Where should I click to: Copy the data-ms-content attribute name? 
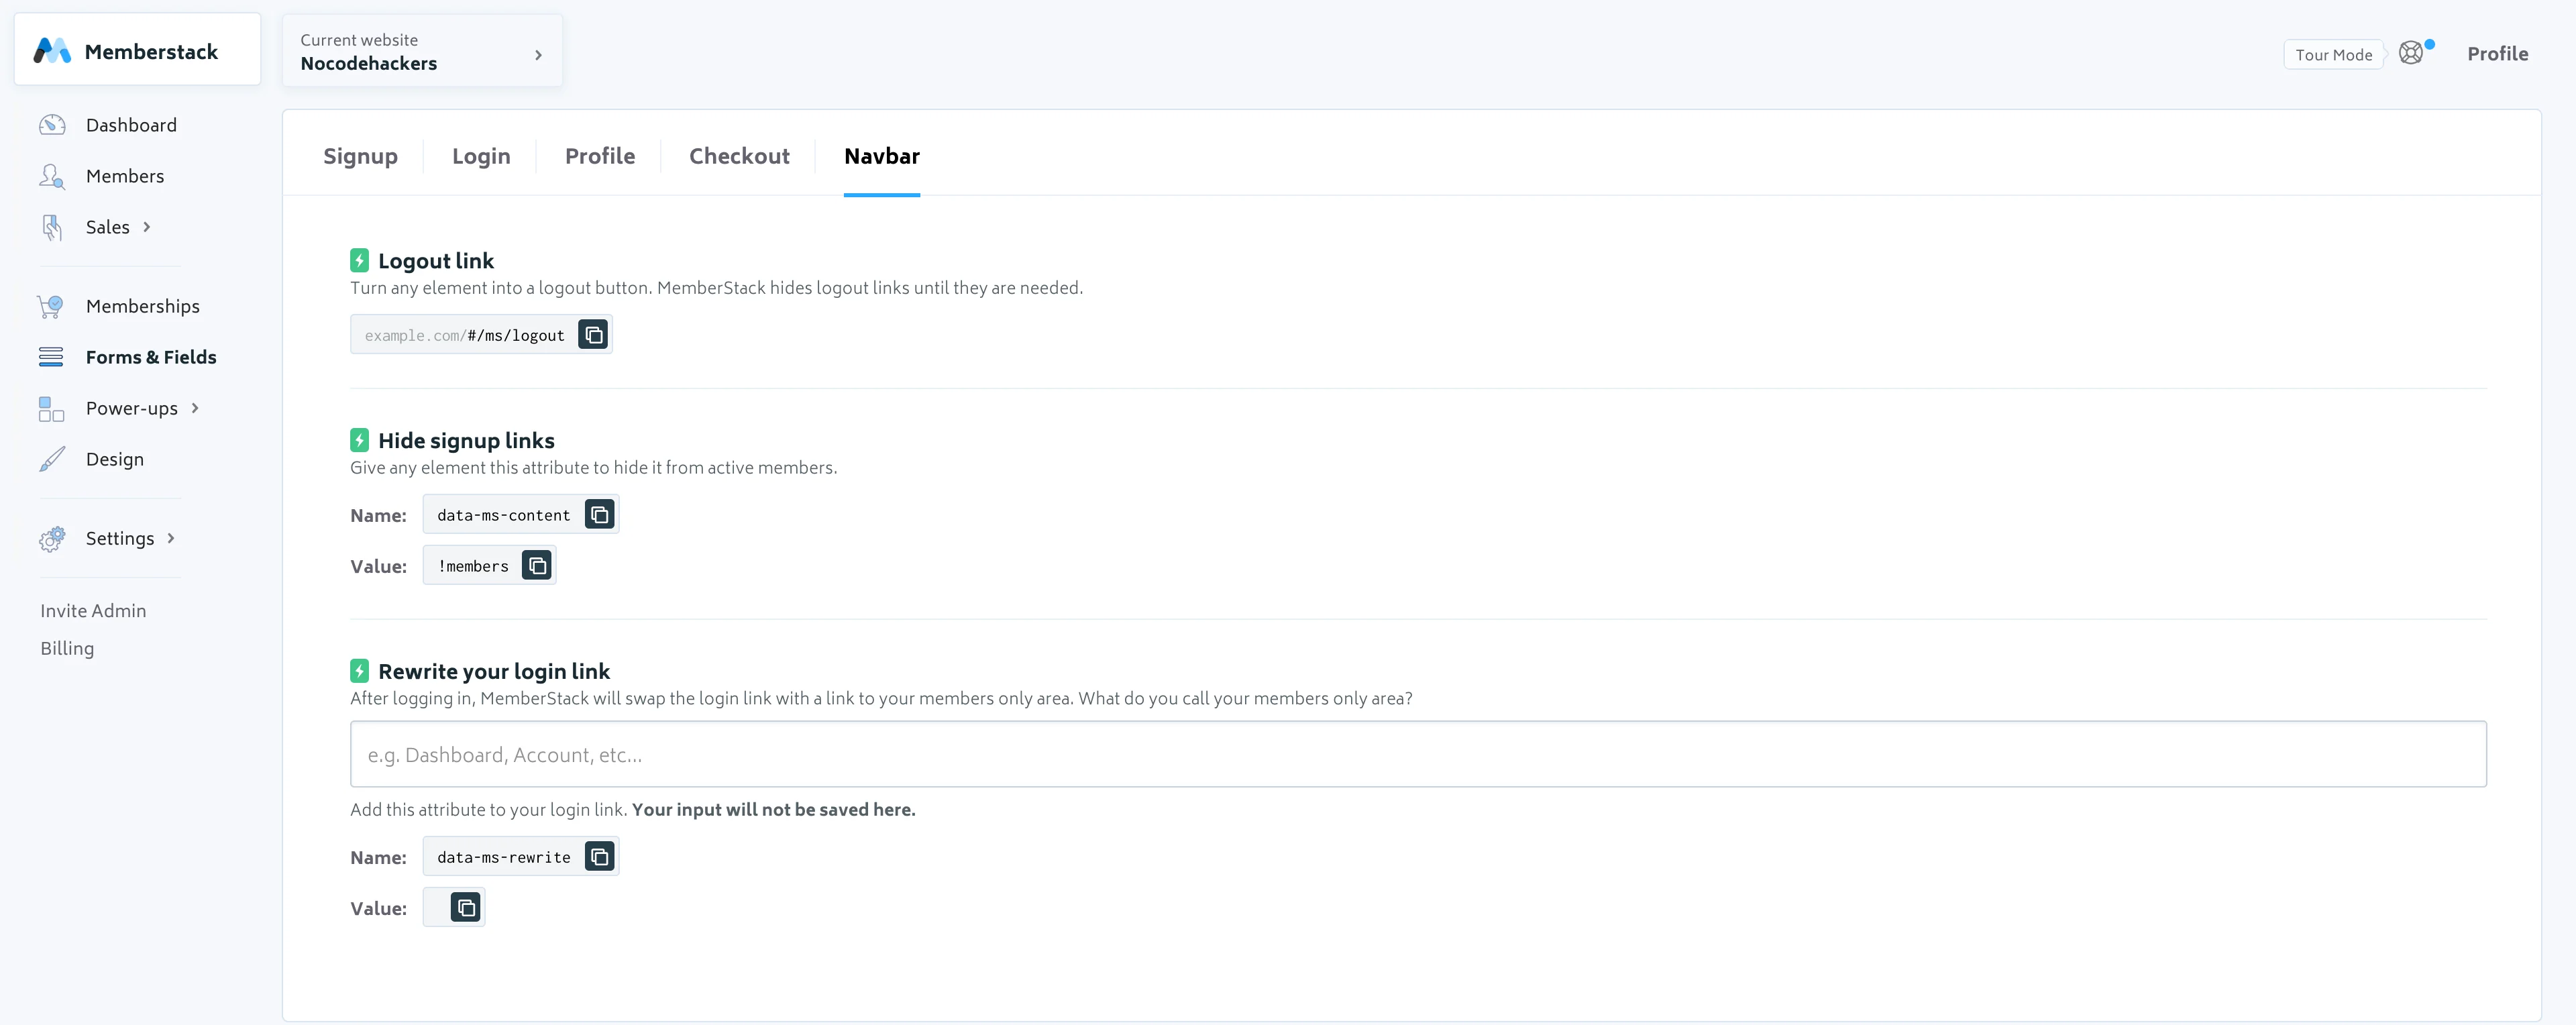pyautogui.click(x=599, y=515)
